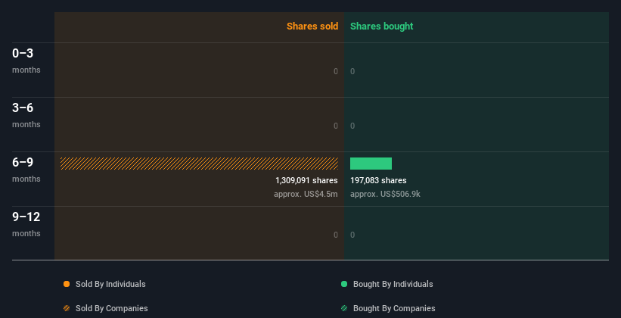Click shares sold zero in 9–12 months row
The width and height of the screenshot is (621, 318).
(336, 235)
